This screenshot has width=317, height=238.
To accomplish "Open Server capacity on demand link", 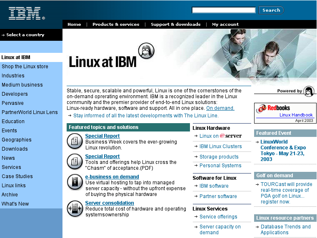I will (x=220, y=230).
